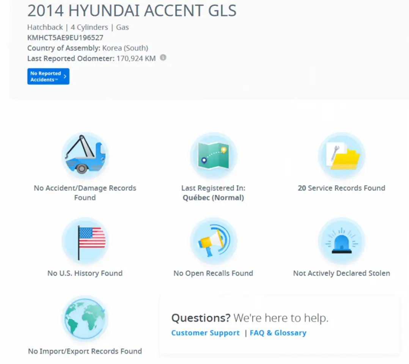Viewport: 409px width, 364px height.
Task: Click the chevron on No Reported Accidents
Action: point(65,76)
